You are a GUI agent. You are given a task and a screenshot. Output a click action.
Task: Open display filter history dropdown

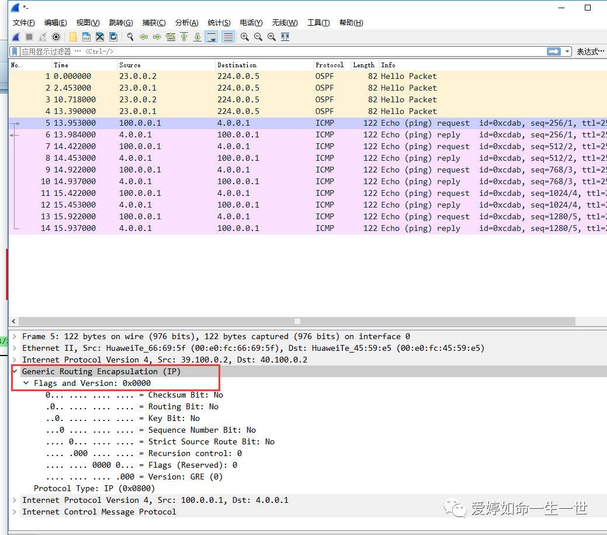pos(567,51)
